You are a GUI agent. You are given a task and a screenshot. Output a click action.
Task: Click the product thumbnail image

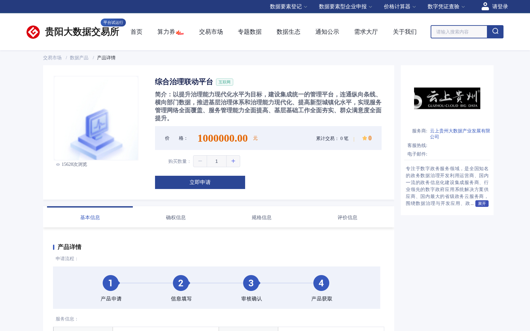point(96,118)
